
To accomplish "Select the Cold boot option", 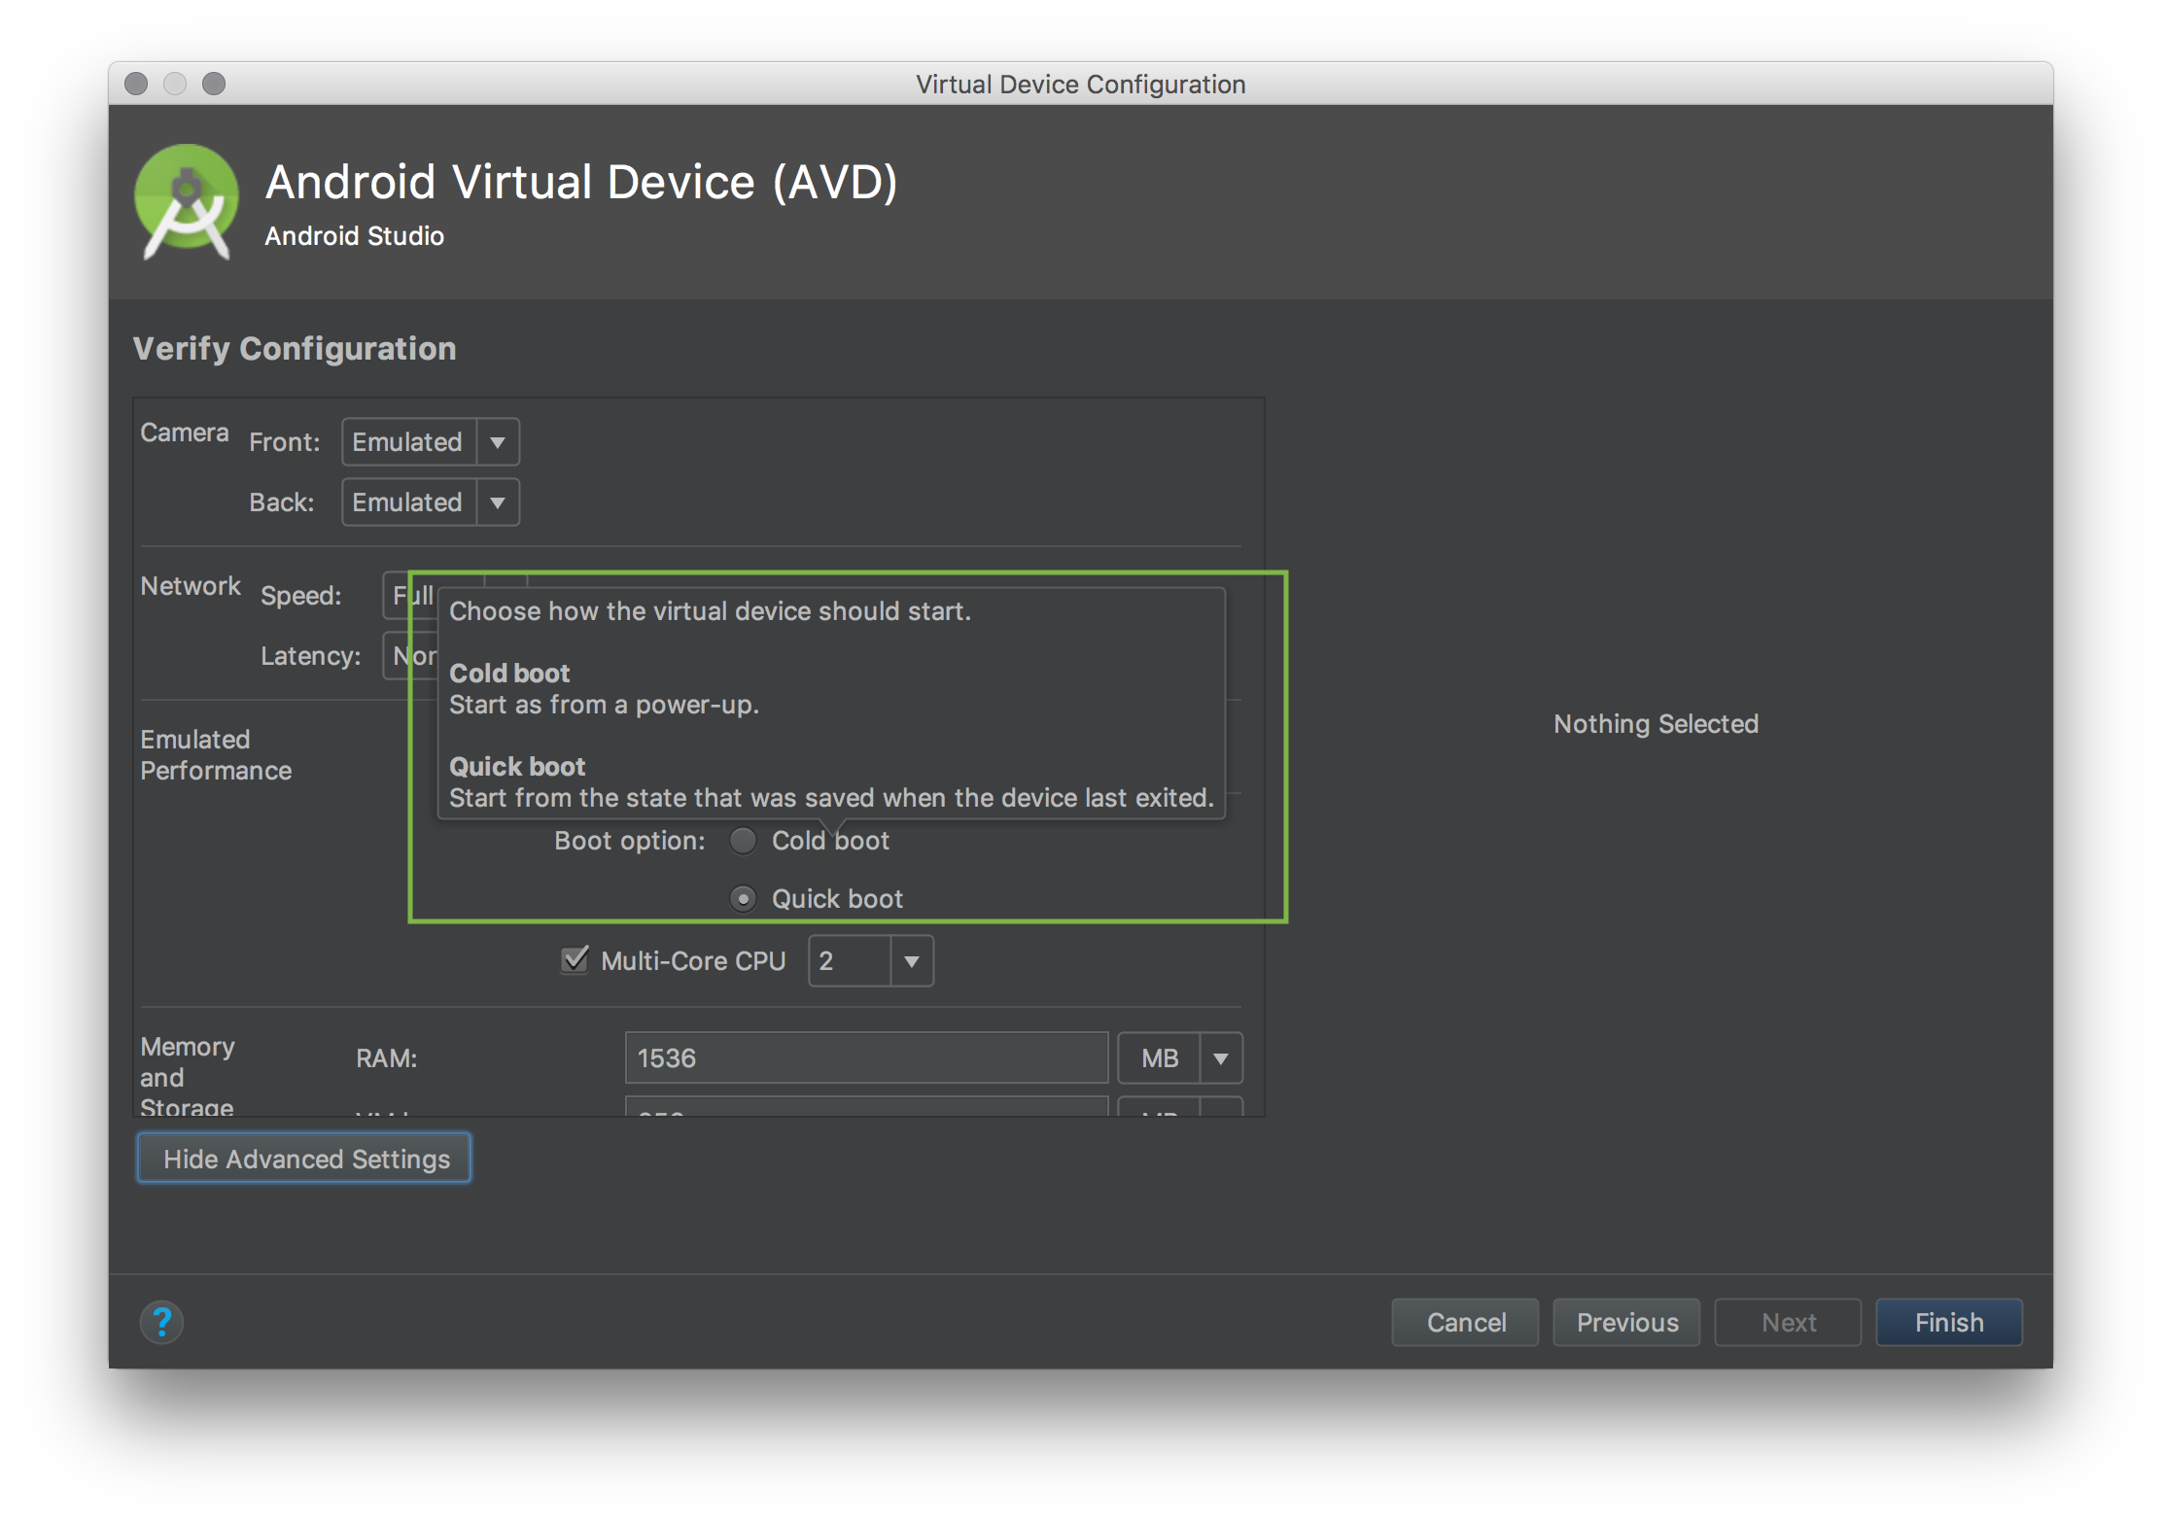I will click(x=743, y=841).
